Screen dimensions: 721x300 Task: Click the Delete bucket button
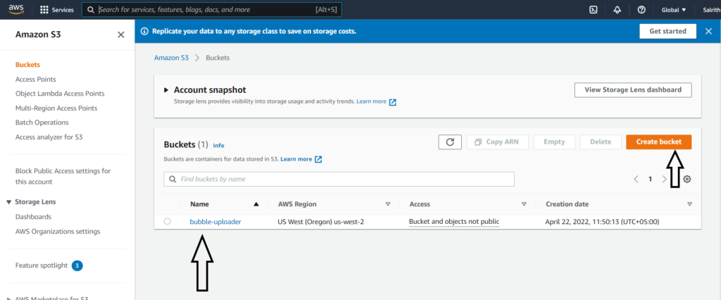[x=600, y=142]
